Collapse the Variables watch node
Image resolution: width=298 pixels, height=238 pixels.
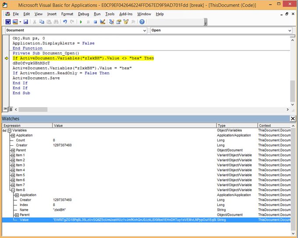(9, 130)
